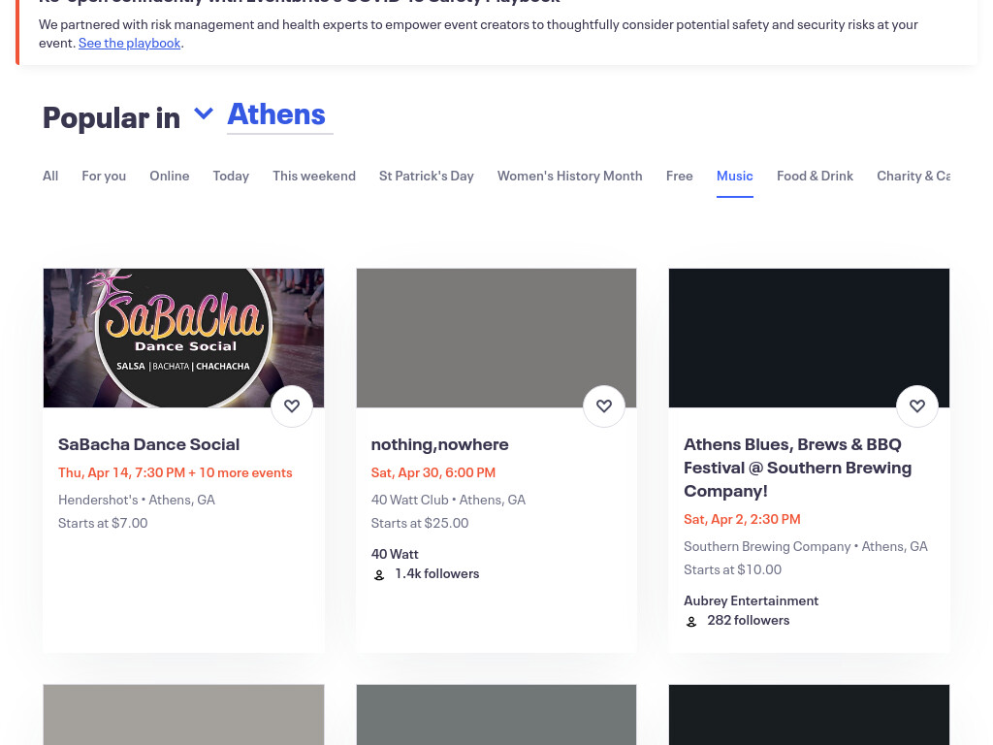Image resolution: width=993 pixels, height=745 pixels.
Task: Click 'Thu, Apr 14, 7:30 PM + 10 more events'
Action: pos(176,472)
